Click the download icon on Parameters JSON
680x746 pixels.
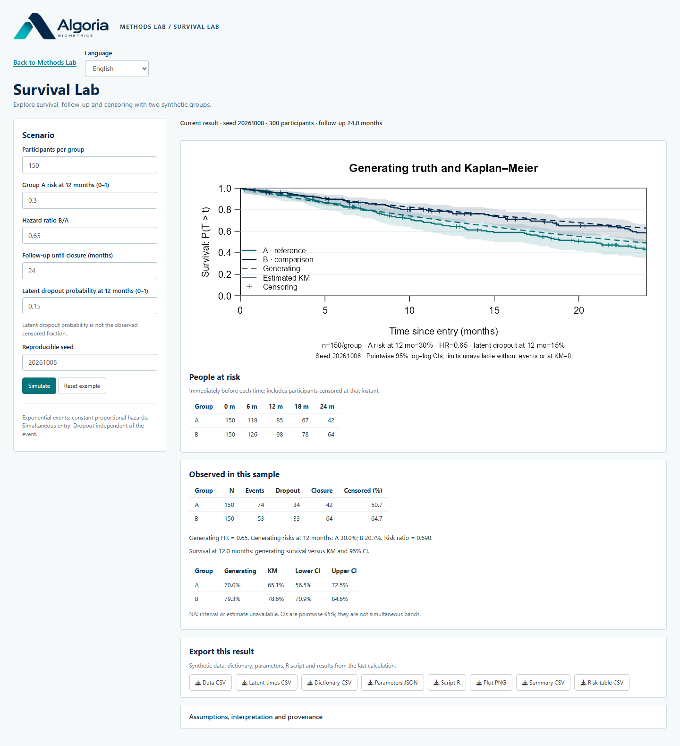click(371, 683)
